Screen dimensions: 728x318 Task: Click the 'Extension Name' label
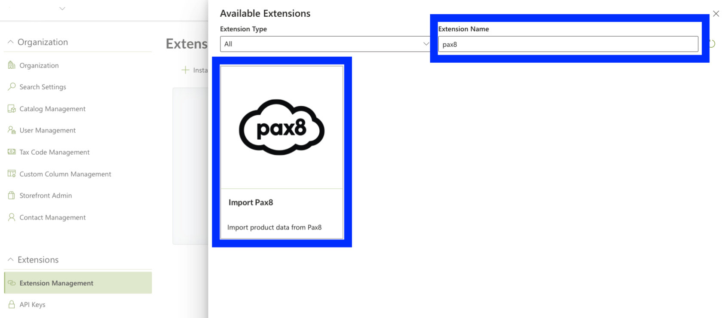click(x=463, y=29)
